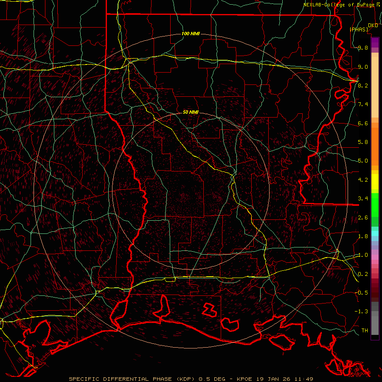Screen dimensions: 382x382
Task: Click the 9.0 value on the scale
Action: (x=363, y=67)
